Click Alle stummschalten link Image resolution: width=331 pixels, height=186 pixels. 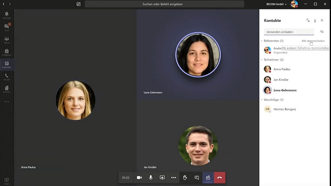[313, 41]
